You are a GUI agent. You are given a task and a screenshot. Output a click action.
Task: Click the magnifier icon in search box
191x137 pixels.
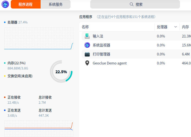click(131, 4)
